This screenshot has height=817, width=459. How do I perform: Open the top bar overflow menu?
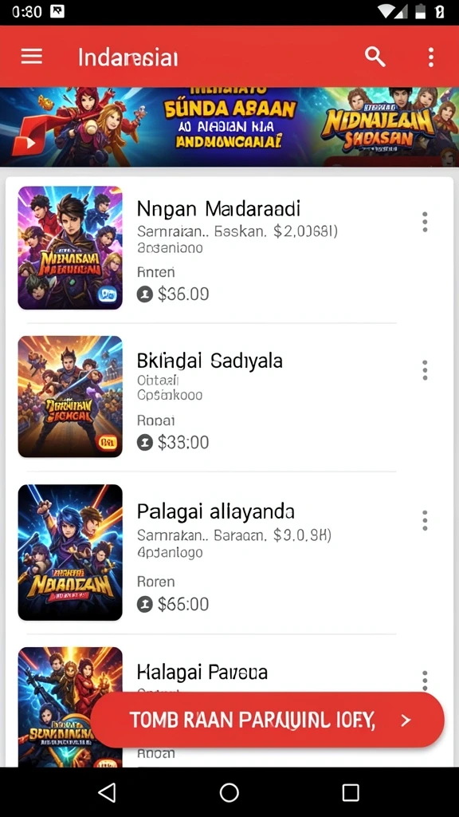(x=431, y=57)
